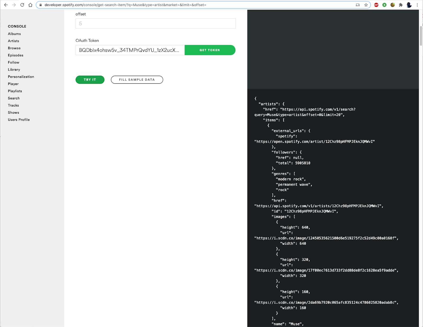Viewport: 423px width, 327px height.
Task: Open Follow in the console sidebar
Action: pyautogui.click(x=13, y=62)
